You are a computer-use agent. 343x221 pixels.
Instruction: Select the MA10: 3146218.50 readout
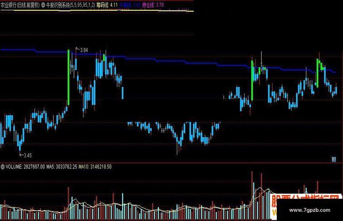coord(95,167)
